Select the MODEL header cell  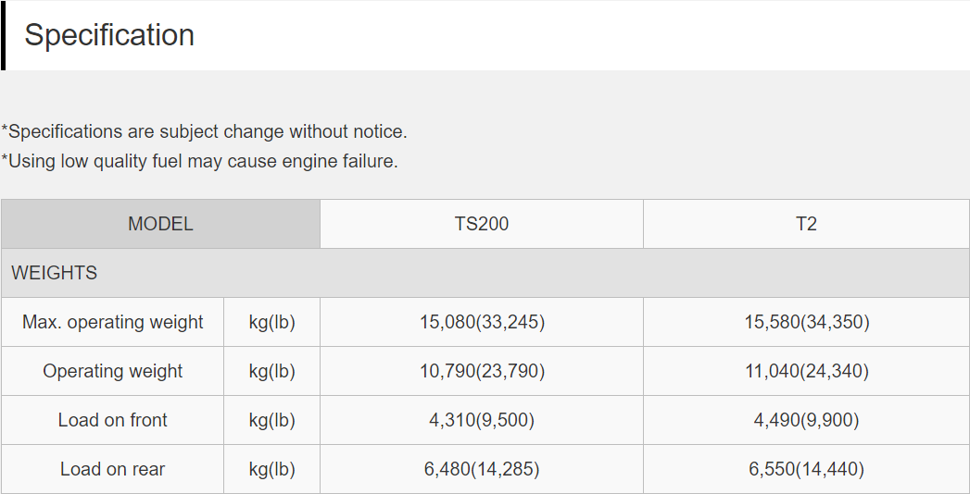[x=160, y=224]
